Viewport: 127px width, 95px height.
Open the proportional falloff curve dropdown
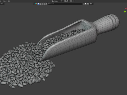pos(74,1)
